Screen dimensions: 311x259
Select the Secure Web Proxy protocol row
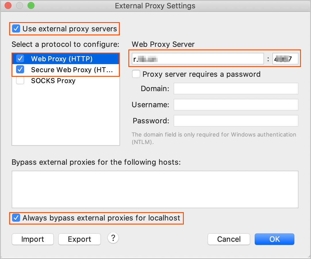(x=66, y=70)
